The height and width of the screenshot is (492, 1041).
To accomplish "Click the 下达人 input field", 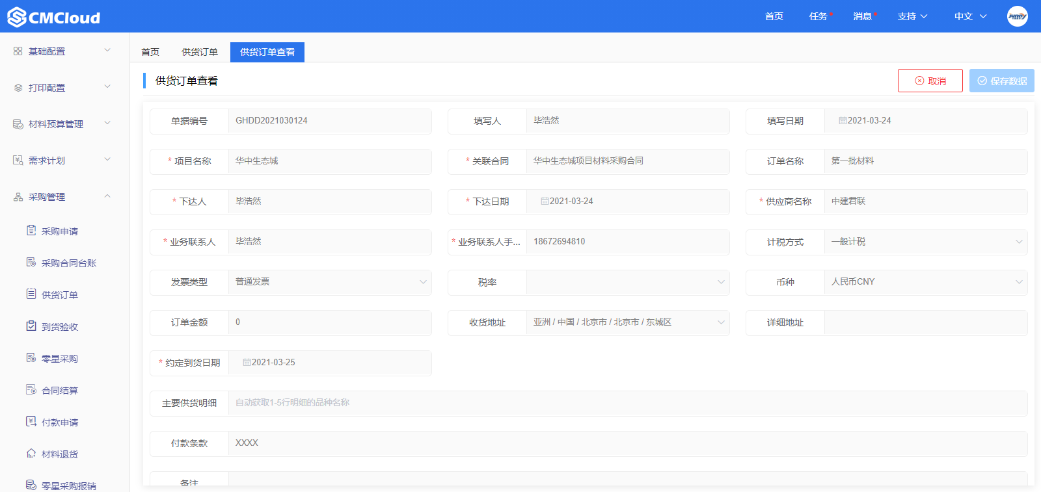I will [330, 201].
